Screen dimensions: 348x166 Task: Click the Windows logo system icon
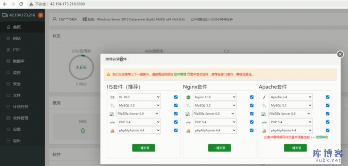pos(85,19)
